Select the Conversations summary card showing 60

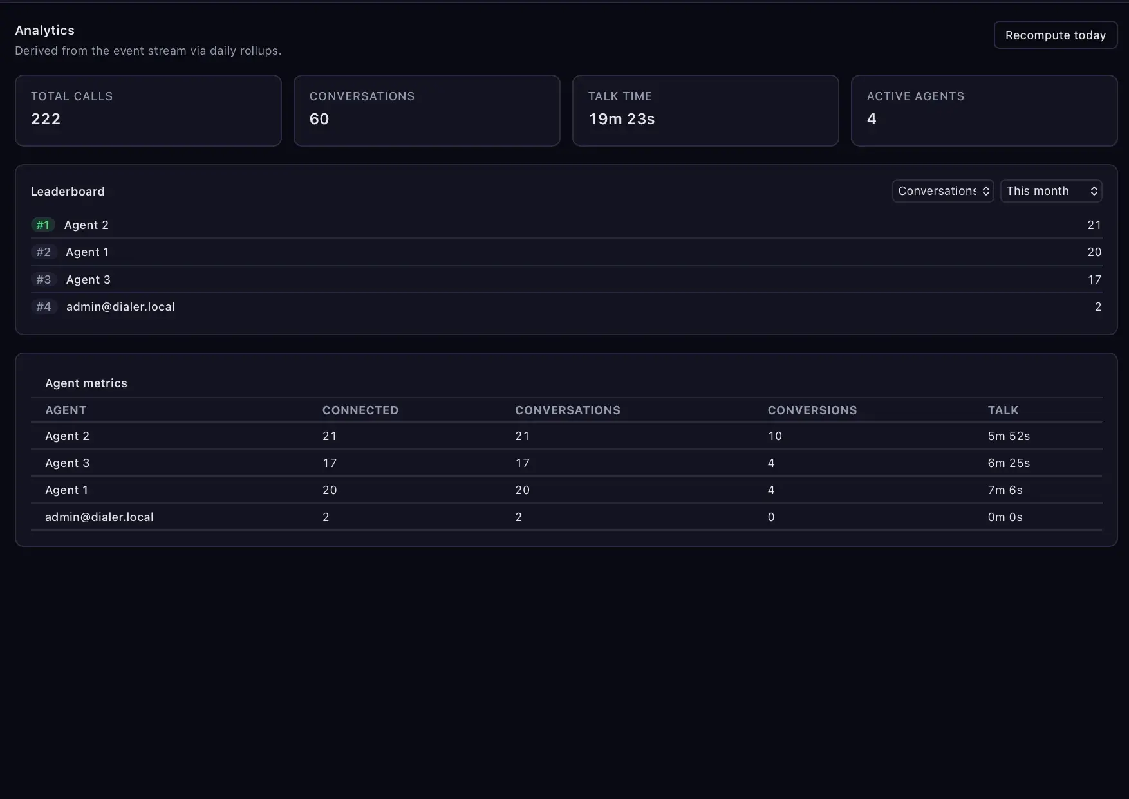click(x=427, y=111)
